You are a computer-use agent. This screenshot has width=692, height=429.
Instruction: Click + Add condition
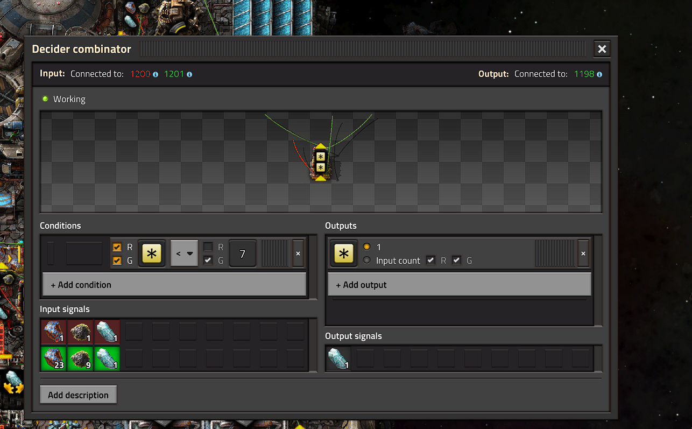click(x=174, y=285)
